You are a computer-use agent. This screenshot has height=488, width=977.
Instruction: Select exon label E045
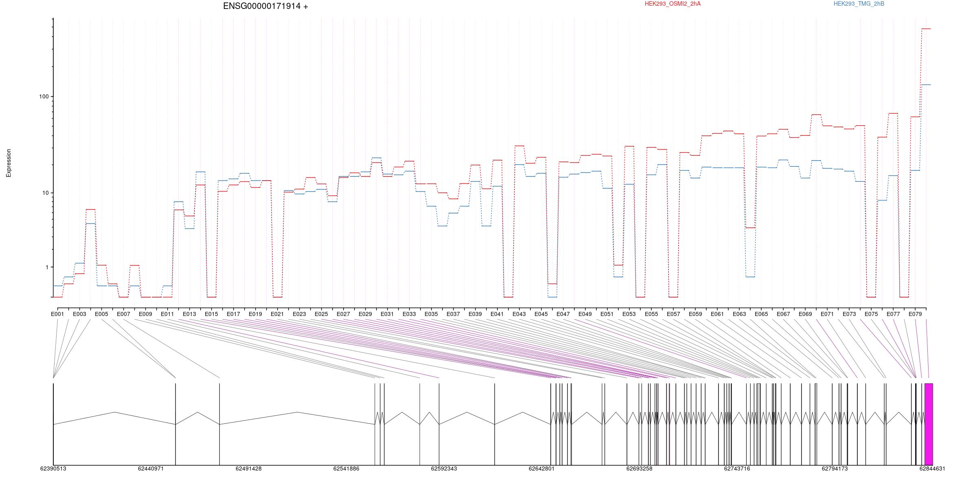tap(541, 314)
